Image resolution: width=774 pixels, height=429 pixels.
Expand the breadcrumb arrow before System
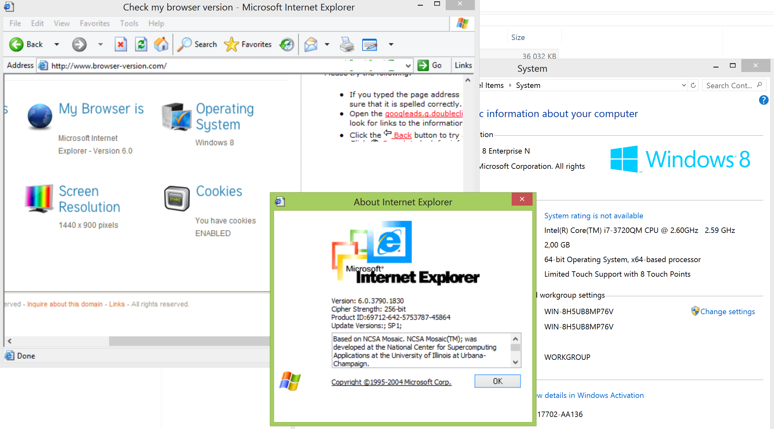pos(510,85)
